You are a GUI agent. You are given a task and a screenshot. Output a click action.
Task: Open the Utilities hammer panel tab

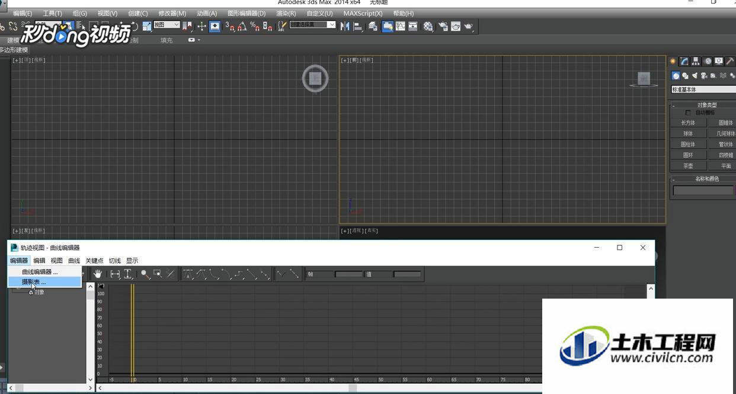tap(730, 61)
